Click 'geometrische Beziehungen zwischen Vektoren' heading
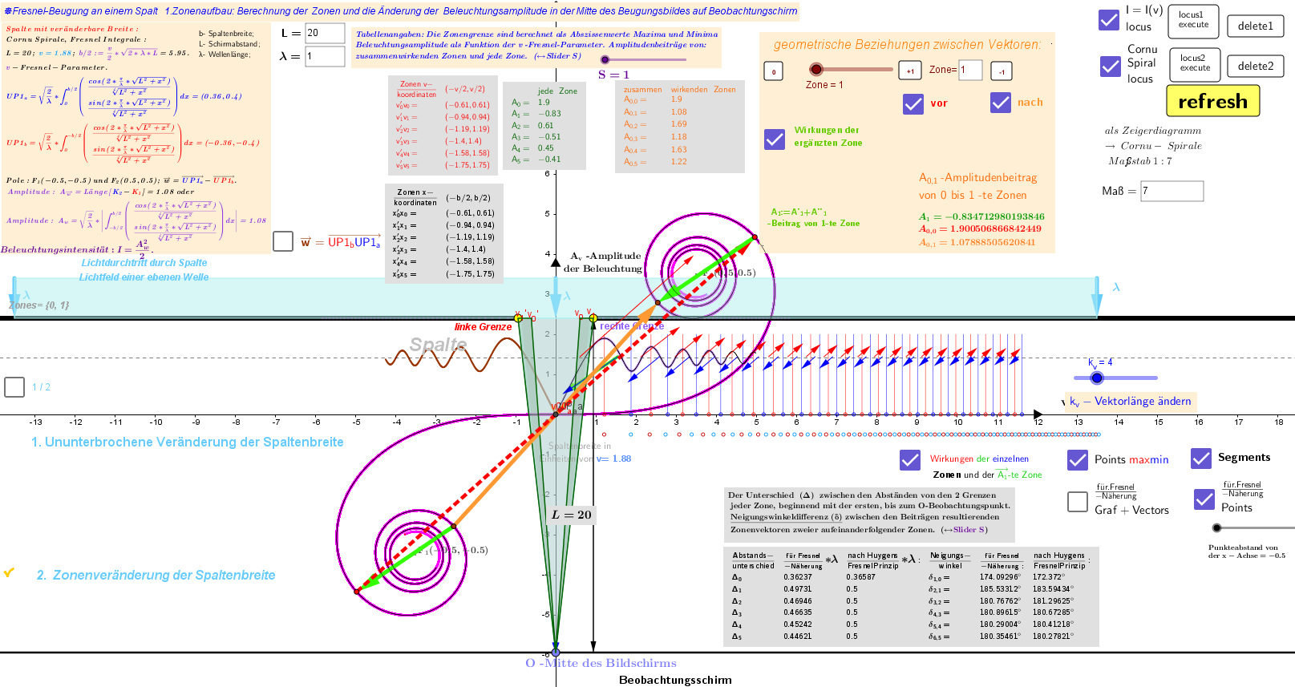 click(907, 45)
